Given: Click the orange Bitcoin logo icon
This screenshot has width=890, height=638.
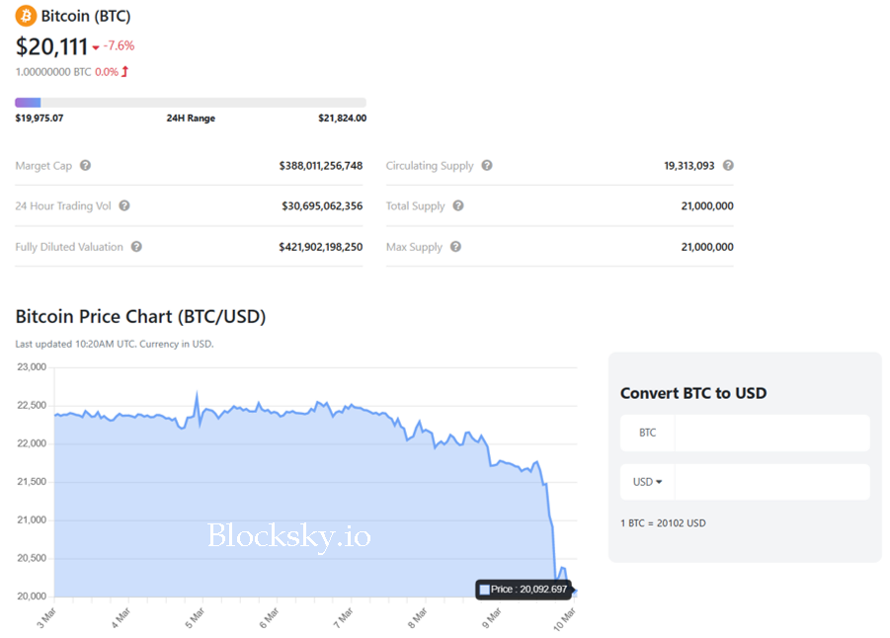Looking at the screenshot, I should 26,16.
